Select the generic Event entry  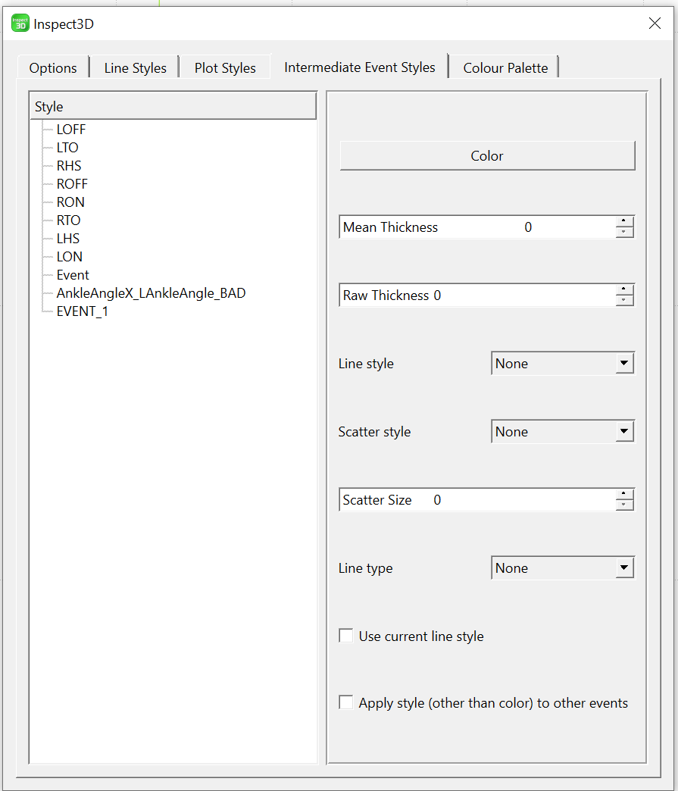tap(73, 275)
